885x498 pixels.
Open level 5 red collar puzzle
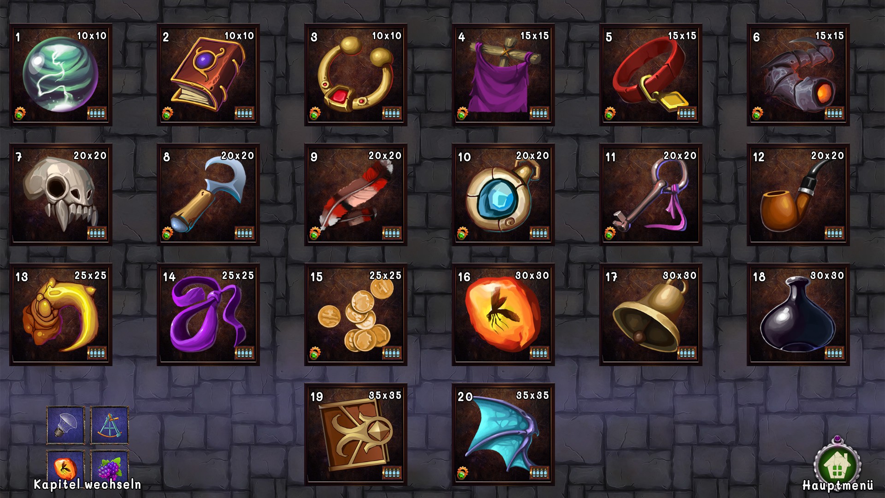pyautogui.click(x=651, y=75)
